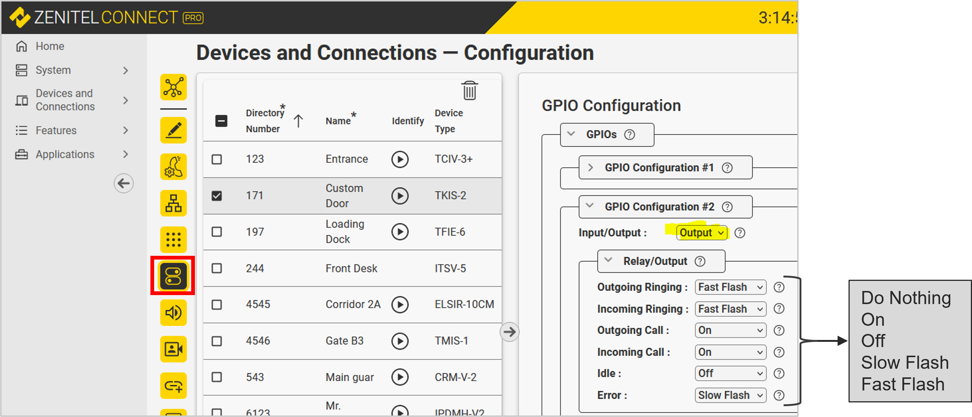Open the System menu item
The image size is (972, 417).
[x=53, y=70]
